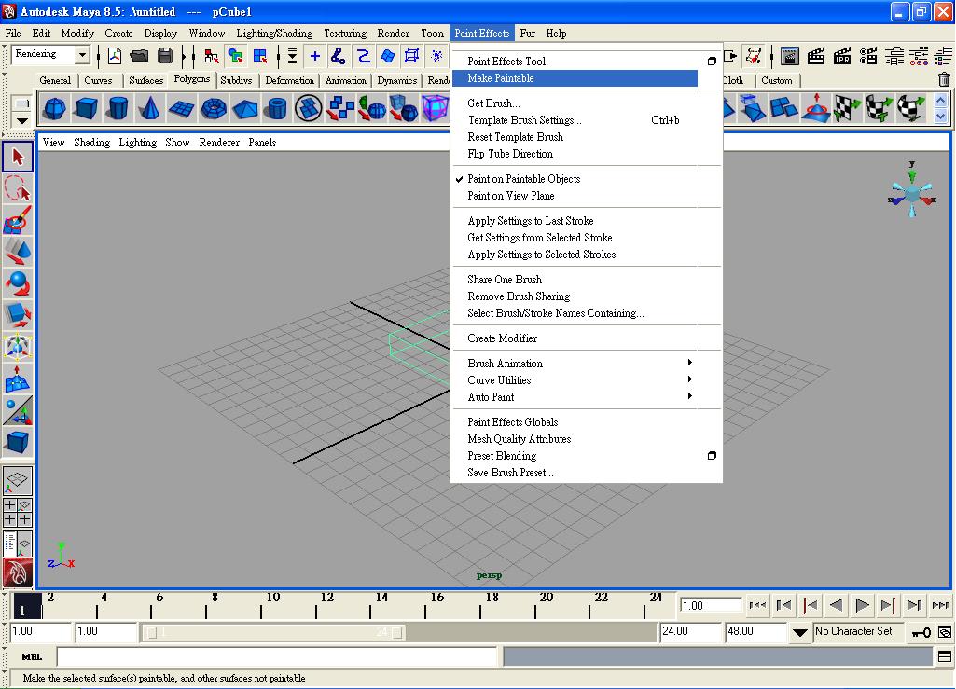
Task: Start IPR render icon
Action: tap(842, 56)
